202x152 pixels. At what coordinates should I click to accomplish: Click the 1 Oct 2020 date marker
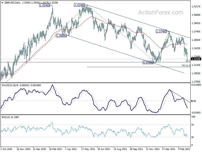tap(7, 149)
